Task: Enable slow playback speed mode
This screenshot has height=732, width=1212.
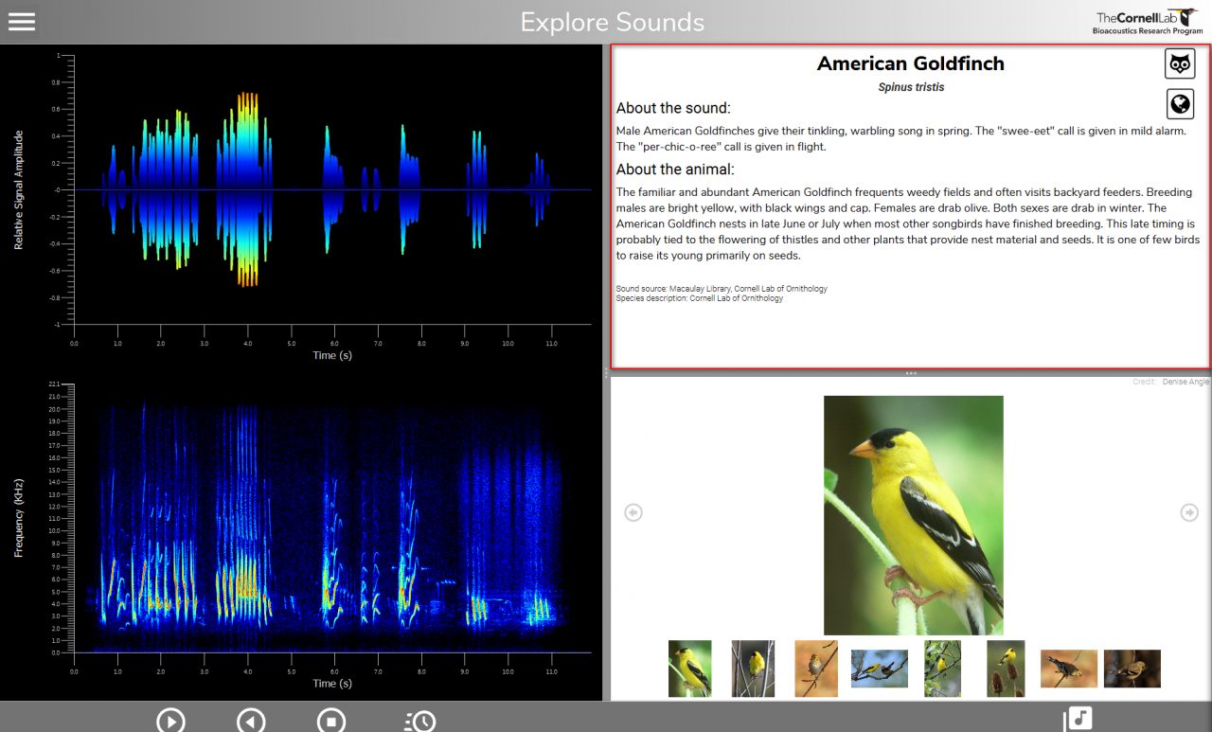Action: 418,721
